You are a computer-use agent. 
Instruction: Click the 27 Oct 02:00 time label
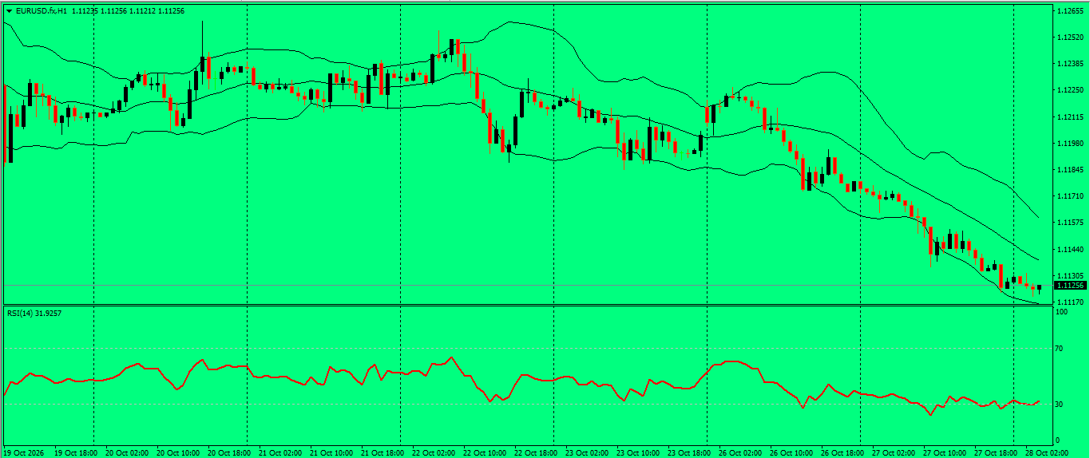pyautogui.click(x=894, y=452)
